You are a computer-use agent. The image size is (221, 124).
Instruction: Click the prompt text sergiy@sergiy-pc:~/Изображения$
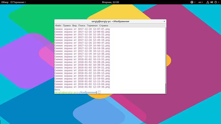click(x=76, y=92)
